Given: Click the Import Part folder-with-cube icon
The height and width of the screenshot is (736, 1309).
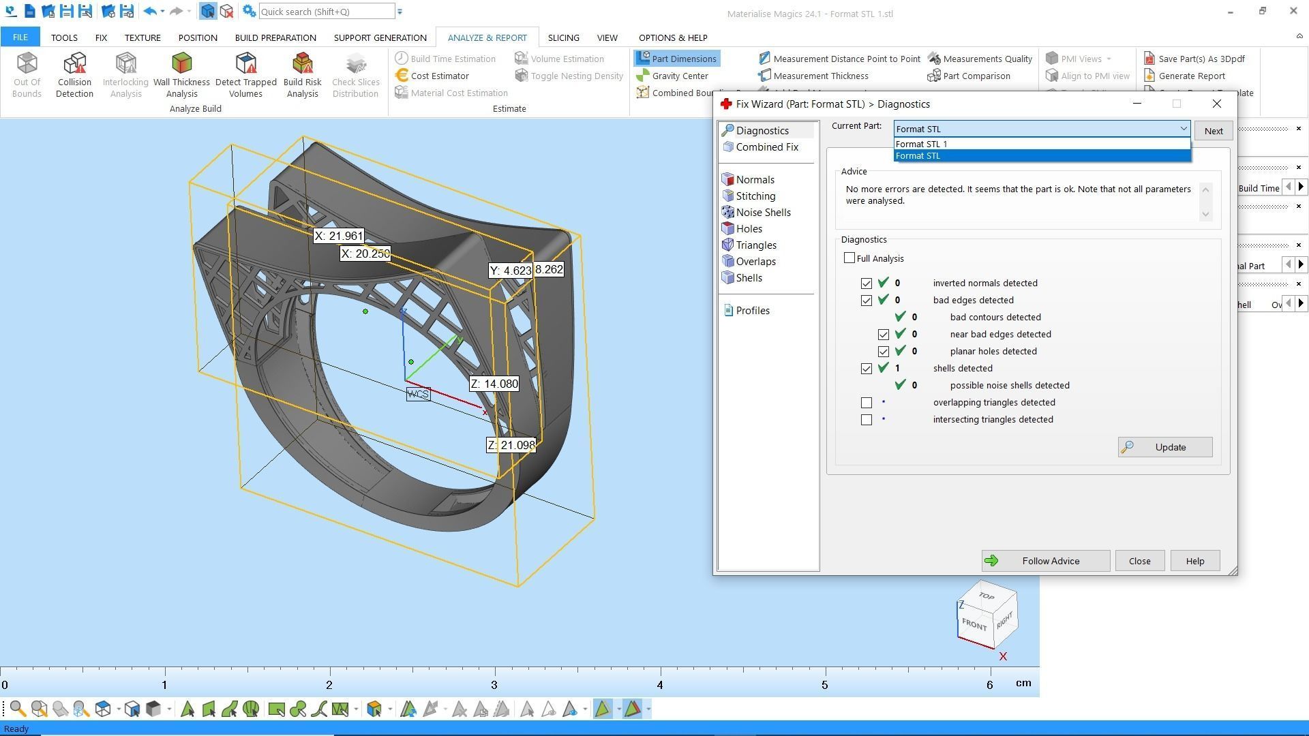Looking at the screenshot, I should point(108,11).
